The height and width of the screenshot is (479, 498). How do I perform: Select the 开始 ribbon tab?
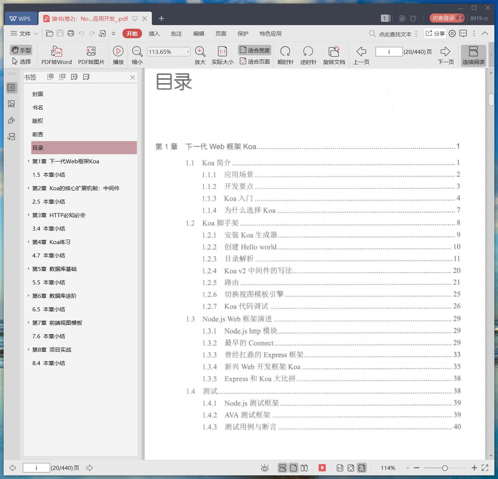pyautogui.click(x=132, y=33)
